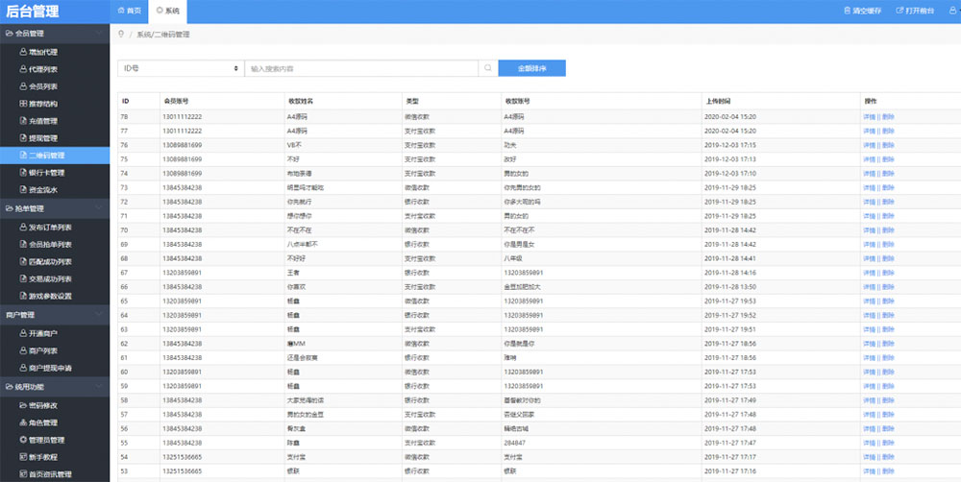Click the 角色管理 icon in sidebar

pyautogui.click(x=23, y=422)
